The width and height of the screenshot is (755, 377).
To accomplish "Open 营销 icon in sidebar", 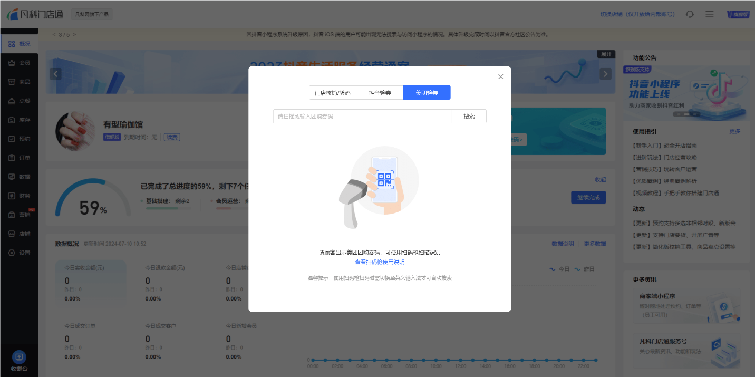I will [12, 215].
